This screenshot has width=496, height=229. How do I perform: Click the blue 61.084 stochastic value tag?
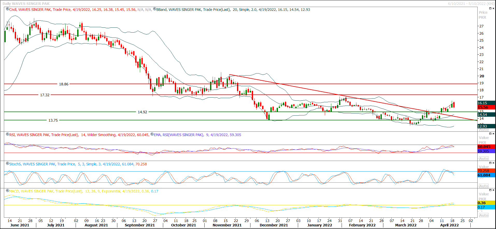[486, 175]
